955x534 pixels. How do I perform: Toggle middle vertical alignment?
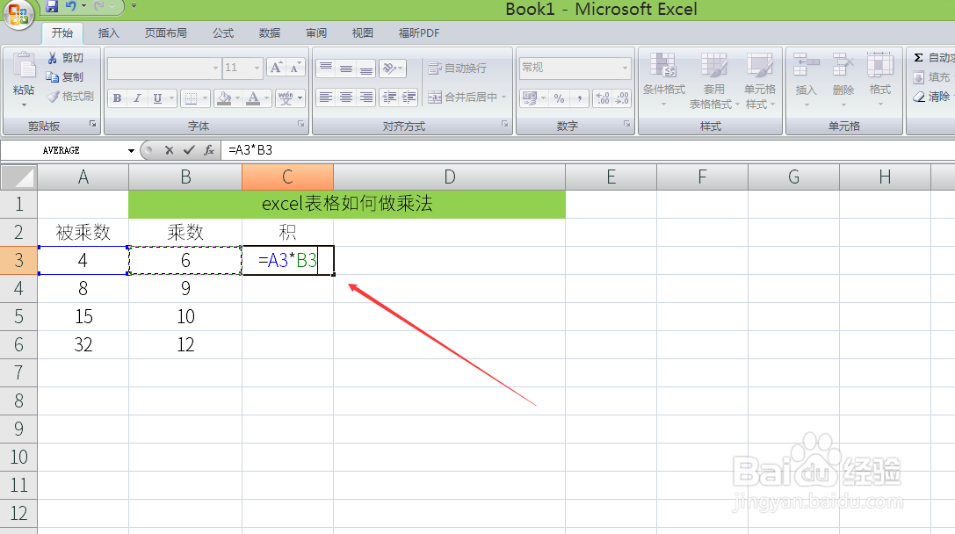(x=346, y=68)
